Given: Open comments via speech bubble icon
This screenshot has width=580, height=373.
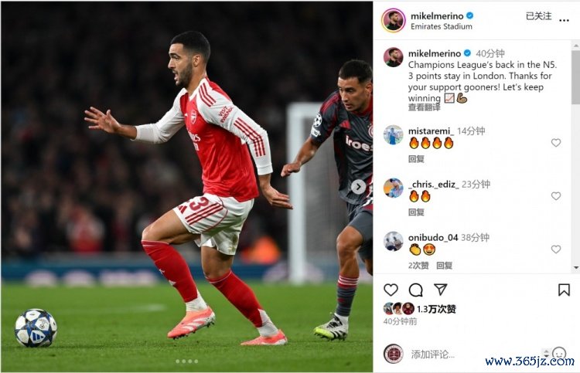Looking at the screenshot, I should (415, 290).
